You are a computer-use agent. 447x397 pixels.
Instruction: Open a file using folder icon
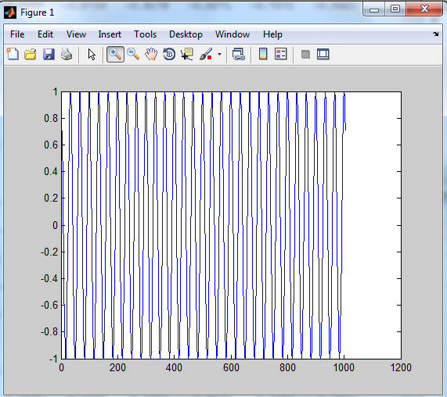pyautogui.click(x=31, y=54)
